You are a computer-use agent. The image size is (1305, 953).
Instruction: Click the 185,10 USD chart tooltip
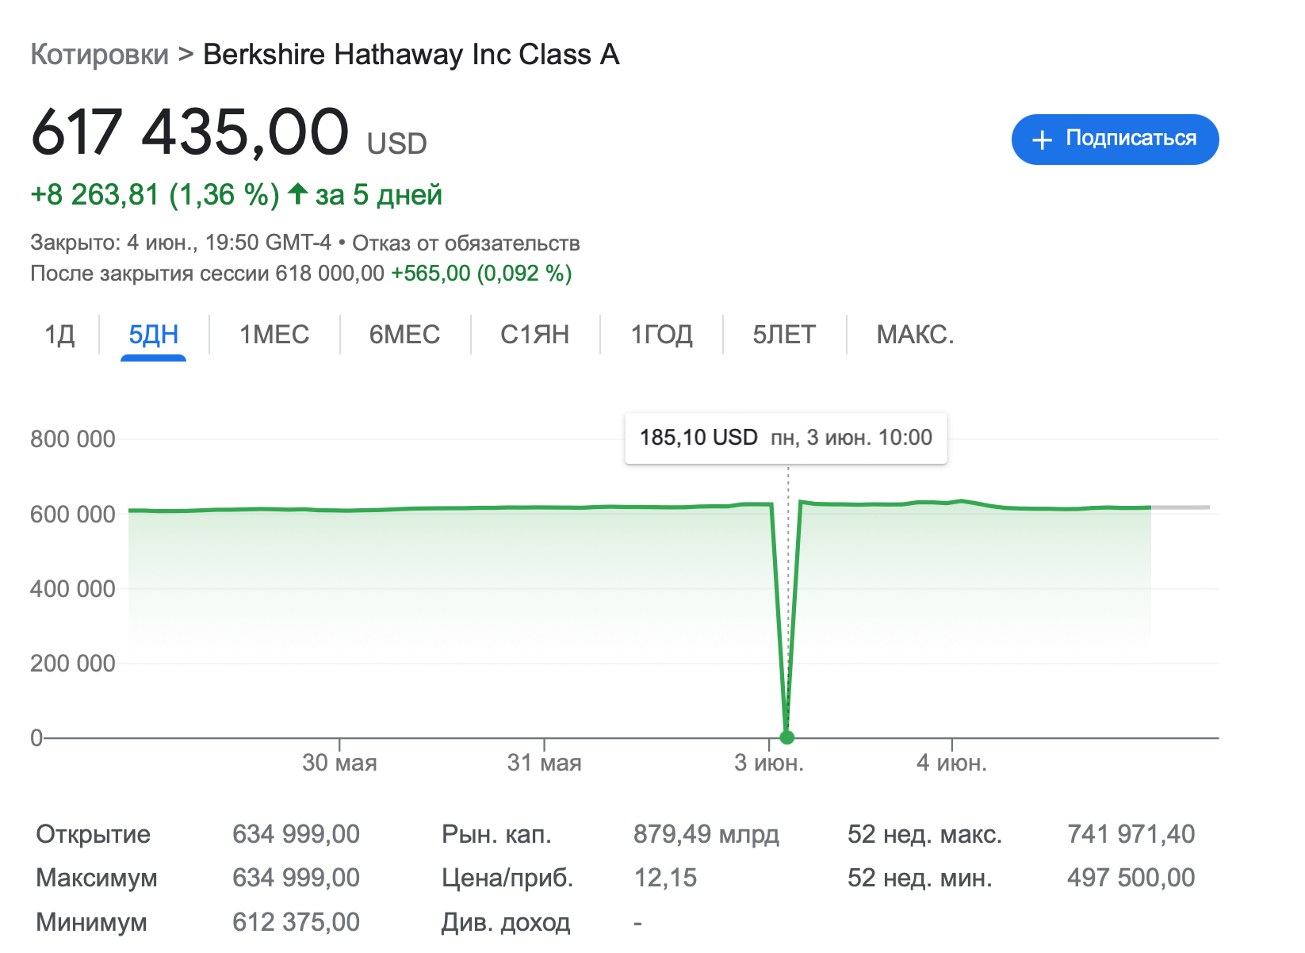(786, 438)
